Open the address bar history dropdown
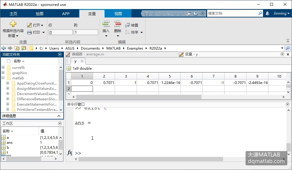Viewport: 292px width, 170px height. point(282,48)
